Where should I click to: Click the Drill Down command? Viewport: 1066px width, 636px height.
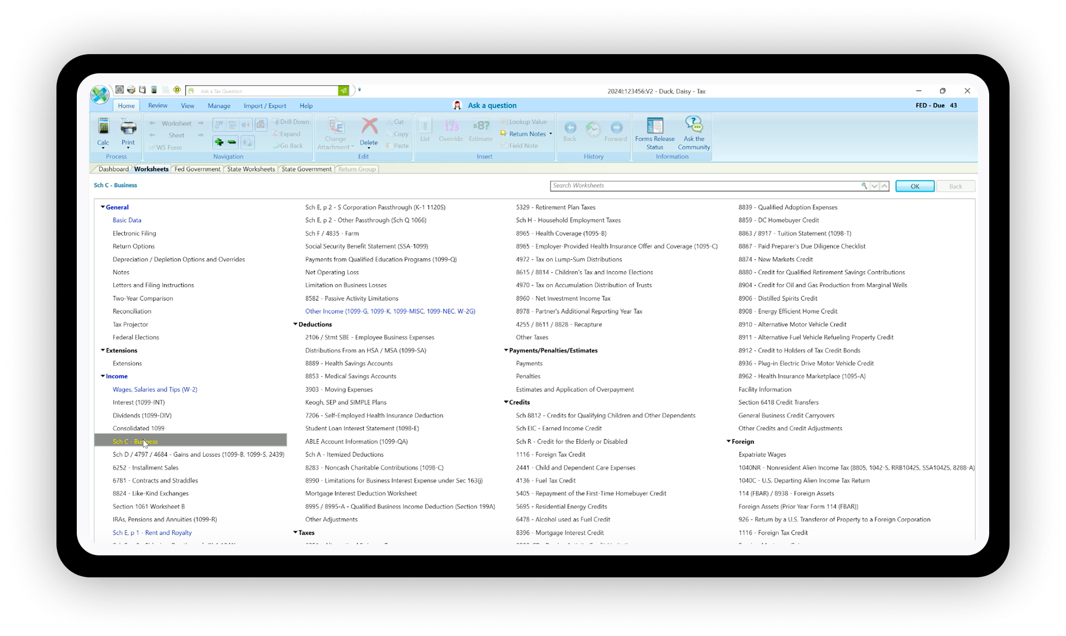pyautogui.click(x=290, y=122)
